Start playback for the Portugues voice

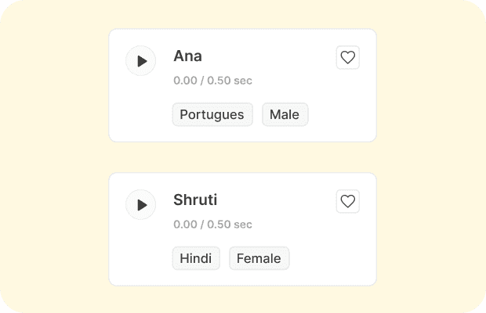(x=141, y=60)
